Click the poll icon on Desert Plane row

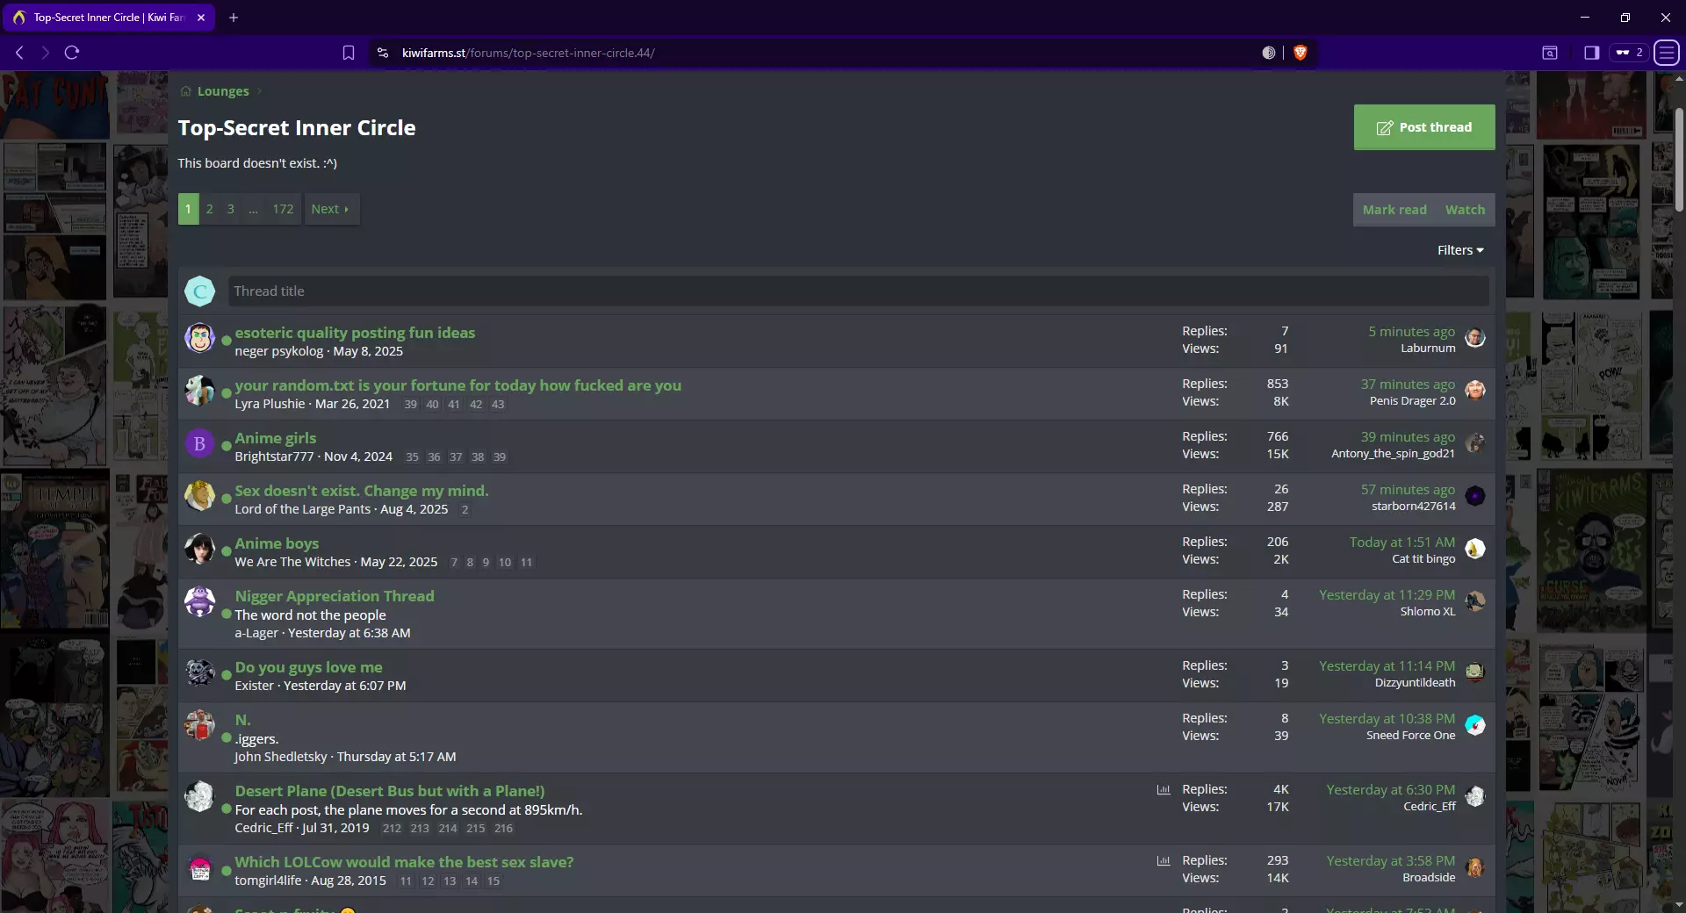(1164, 789)
